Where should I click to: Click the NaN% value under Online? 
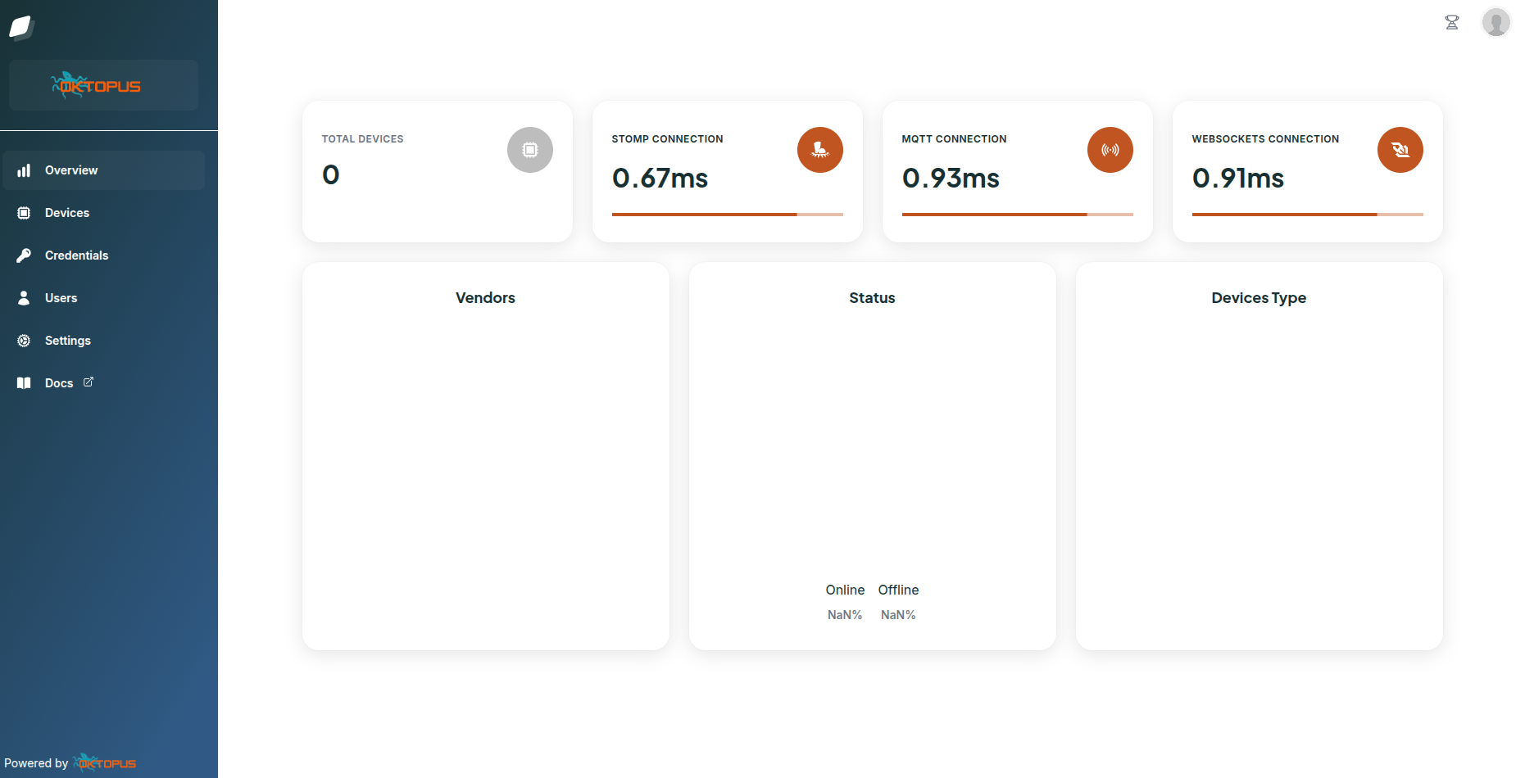click(845, 615)
